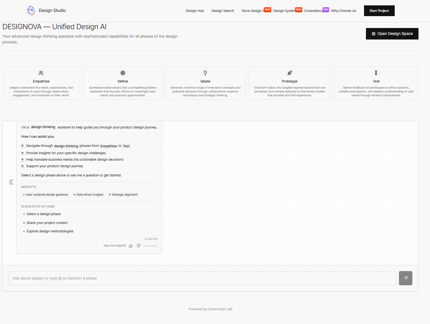
Task: Click the Start Project button
Action: click(379, 10)
